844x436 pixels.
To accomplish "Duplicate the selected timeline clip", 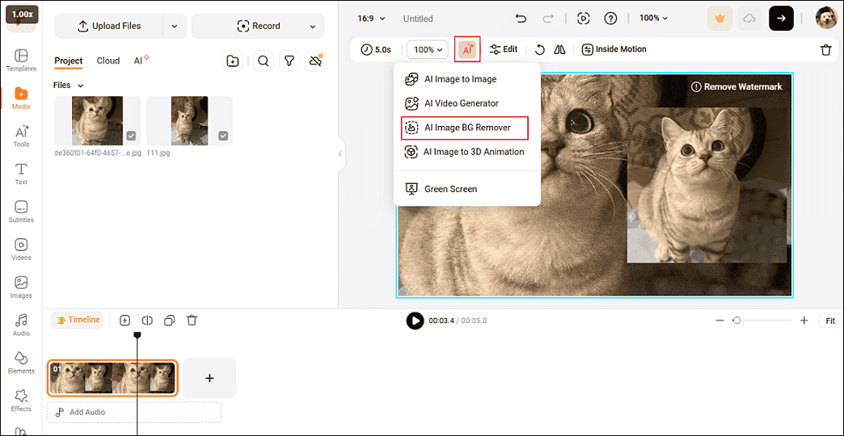I will (170, 321).
